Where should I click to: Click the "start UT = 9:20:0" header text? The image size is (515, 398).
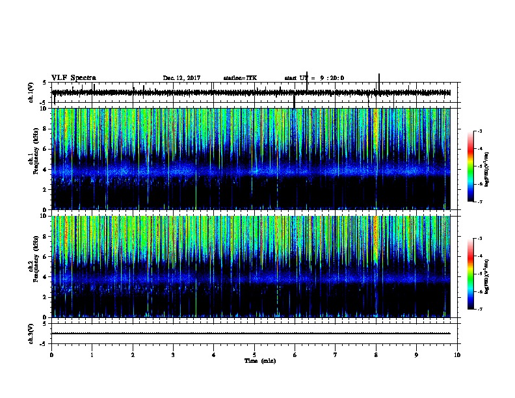pyautogui.click(x=314, y=78)
